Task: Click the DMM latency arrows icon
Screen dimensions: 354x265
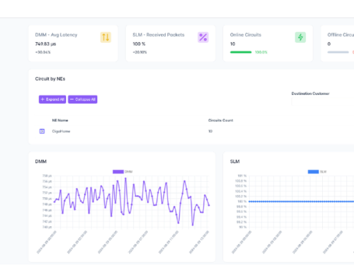Action: [x=106, y=37]
